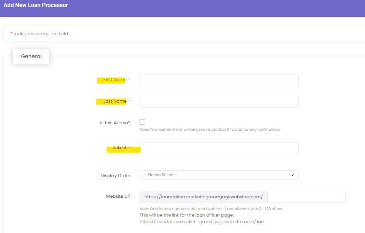Tick the Is this Admin? checkbox
Image resolution: width=365 pixels, height=233 pixels.
142,122
